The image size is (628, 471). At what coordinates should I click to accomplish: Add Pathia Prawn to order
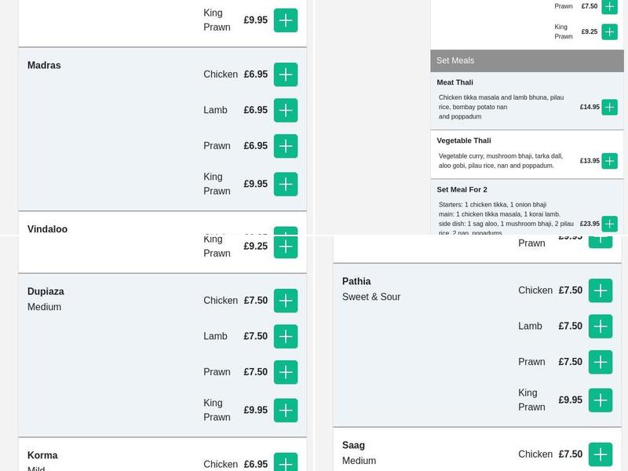point(601,362)
